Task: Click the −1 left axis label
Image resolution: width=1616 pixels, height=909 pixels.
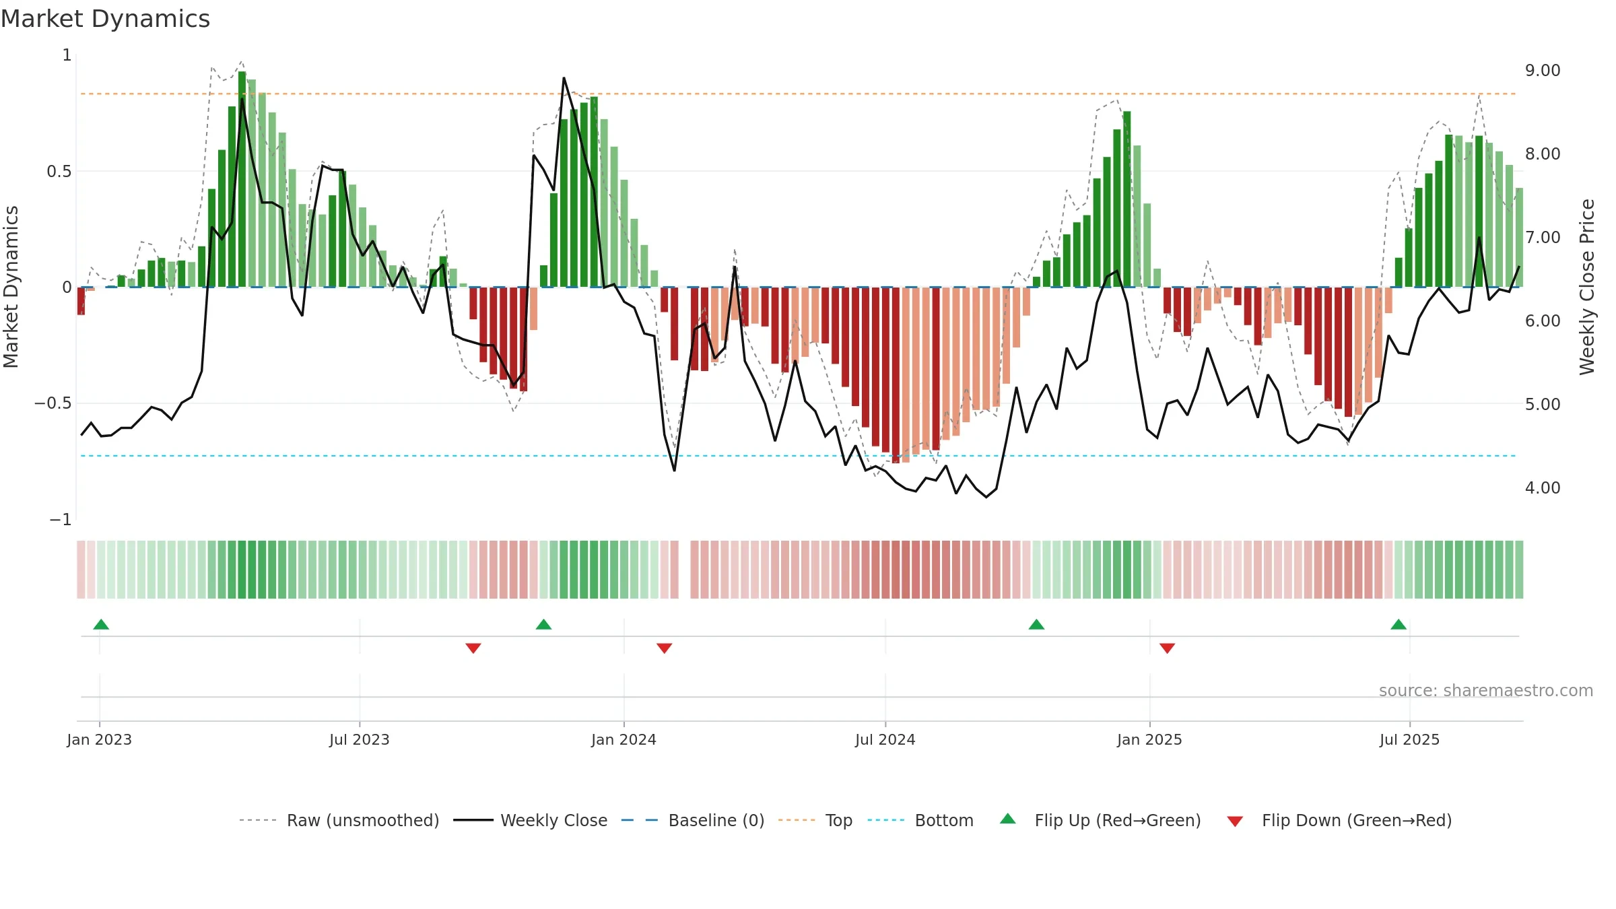Action: coord(61,520)
